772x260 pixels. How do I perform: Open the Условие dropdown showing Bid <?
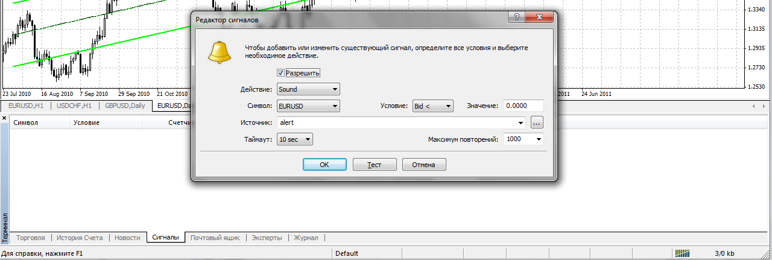(432, 106)
